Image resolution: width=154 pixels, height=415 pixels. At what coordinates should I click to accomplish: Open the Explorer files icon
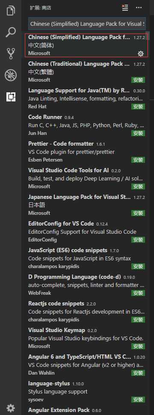point(11,11)
